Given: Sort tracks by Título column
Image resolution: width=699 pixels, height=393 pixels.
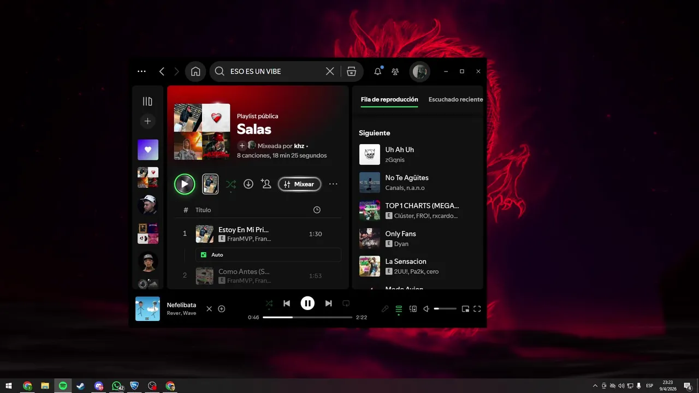Looking at the screenshot, I should [x=203, y=210].
